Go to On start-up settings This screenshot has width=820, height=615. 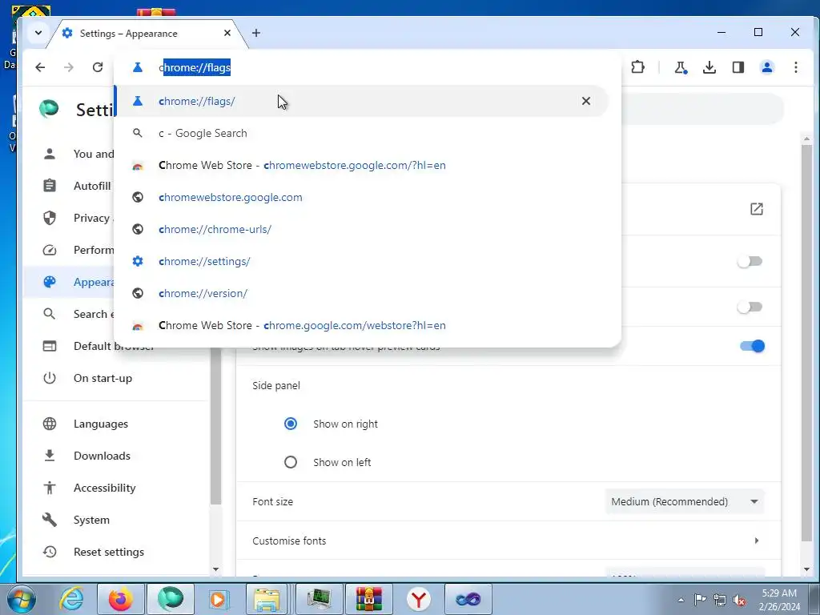pyautogui.click(x=102, y=378)
